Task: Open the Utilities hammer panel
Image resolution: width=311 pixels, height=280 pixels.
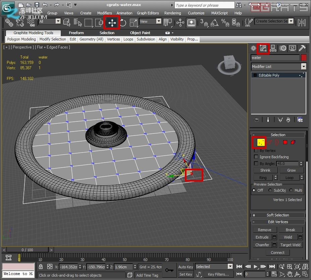Action: pyautogui.click(x=302, y=48)
